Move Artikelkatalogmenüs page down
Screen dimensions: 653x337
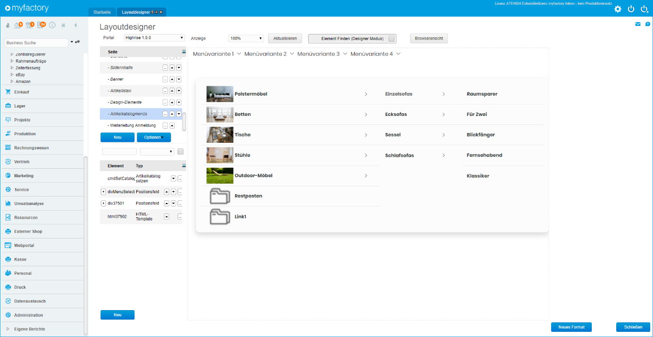point(179,114)
